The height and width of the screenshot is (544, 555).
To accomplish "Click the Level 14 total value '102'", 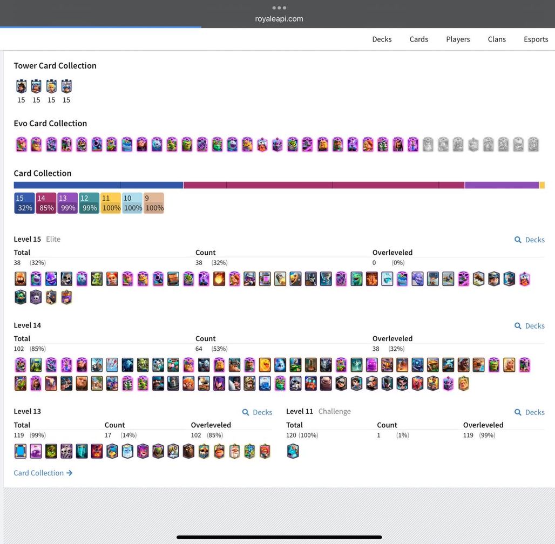I will [x=19, y=349].
